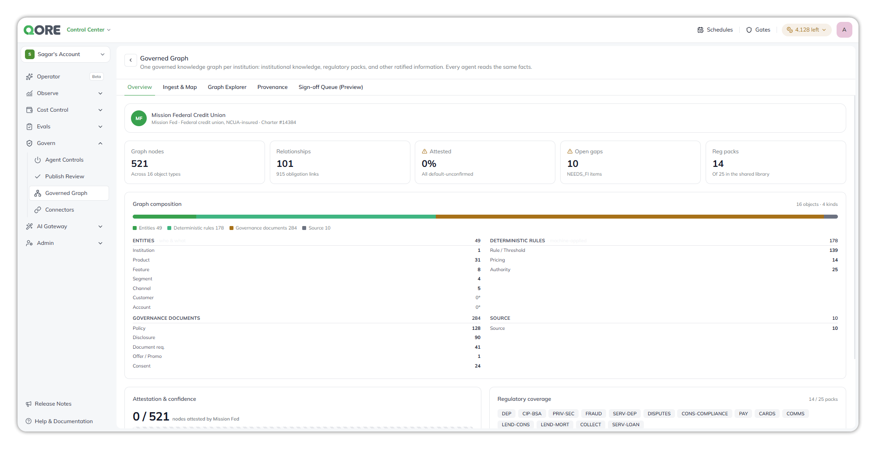This screenshot has width=876, height=449.
Task: Click the MF institution avatar
Action: pyautogui.click(x=139, y=118)
